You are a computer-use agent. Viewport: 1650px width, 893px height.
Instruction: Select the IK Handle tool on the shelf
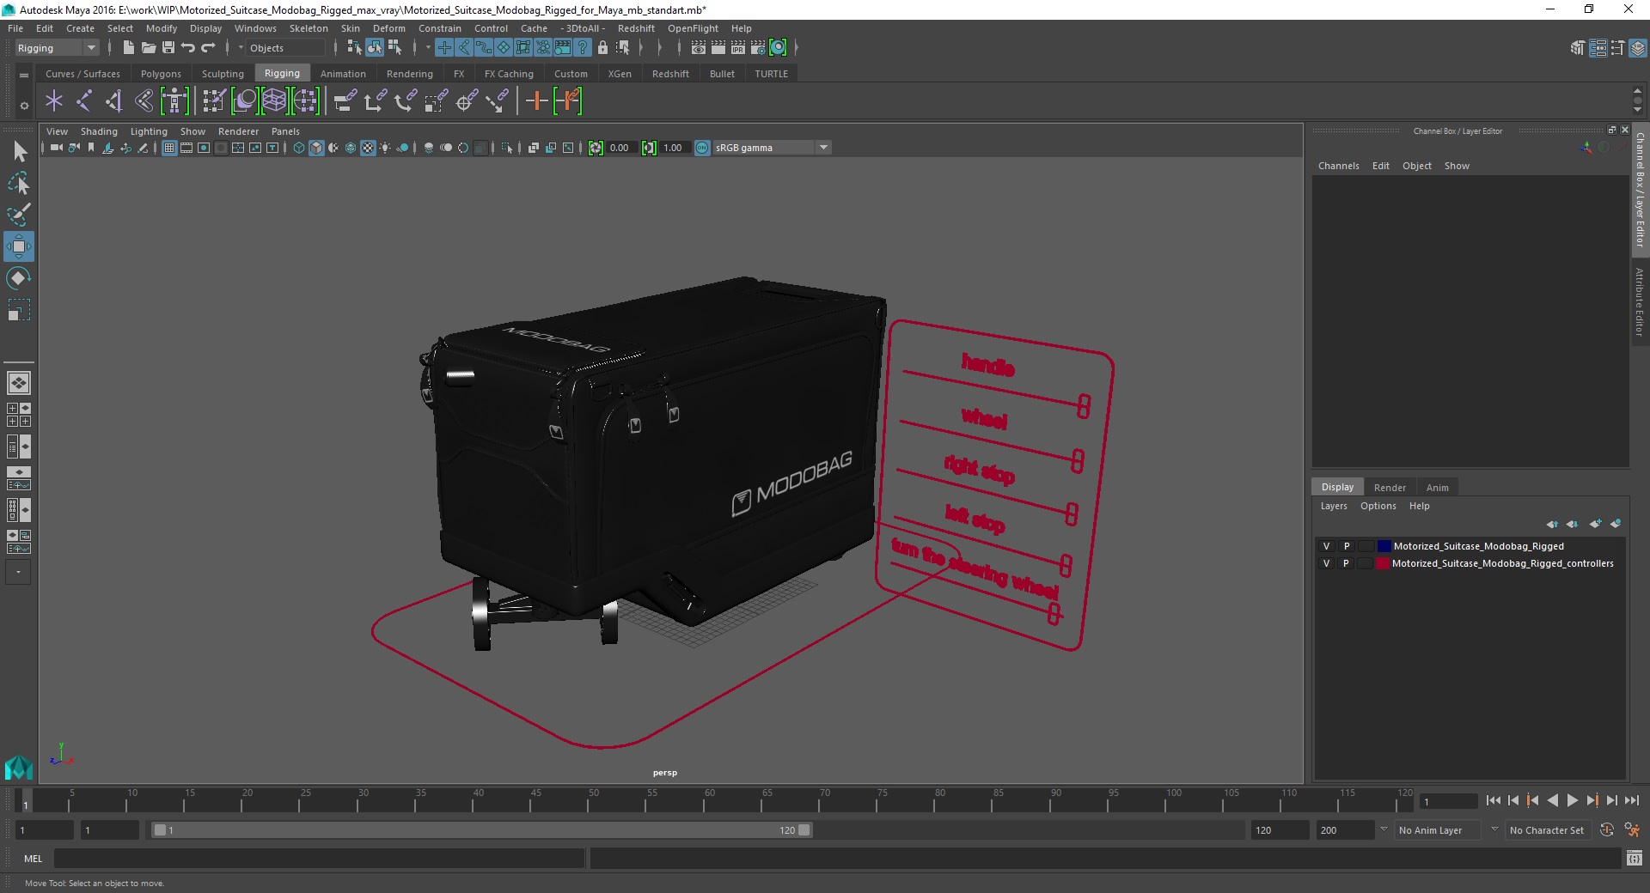pos(114,101)
